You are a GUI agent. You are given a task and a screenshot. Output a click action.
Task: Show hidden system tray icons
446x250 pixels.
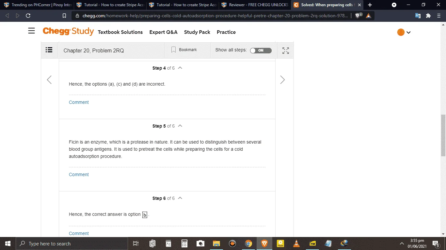click(402, 243)
